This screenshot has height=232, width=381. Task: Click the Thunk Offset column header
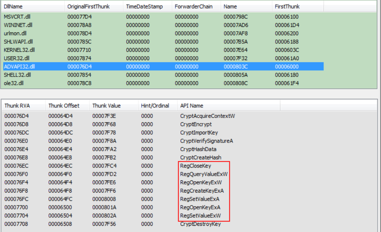point(67,106)
